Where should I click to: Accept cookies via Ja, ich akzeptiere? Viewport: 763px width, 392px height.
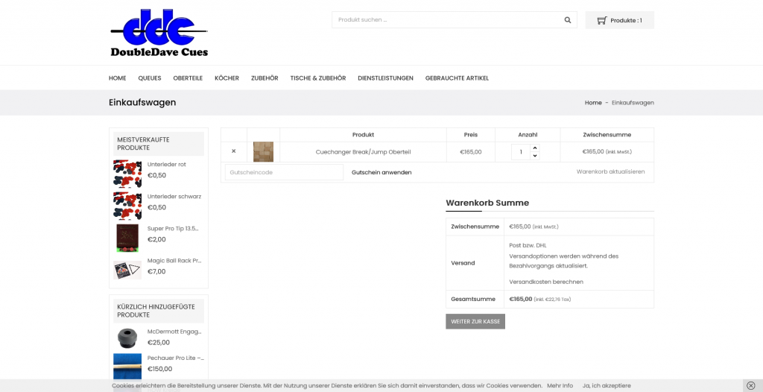coord(607,385)
